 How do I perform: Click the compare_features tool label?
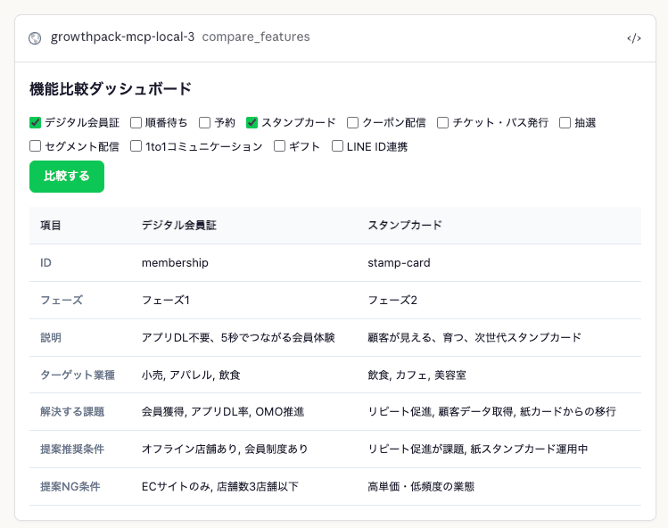coord(256,37)
